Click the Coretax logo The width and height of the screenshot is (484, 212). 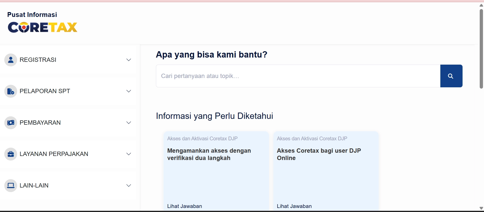coord(42,27)
